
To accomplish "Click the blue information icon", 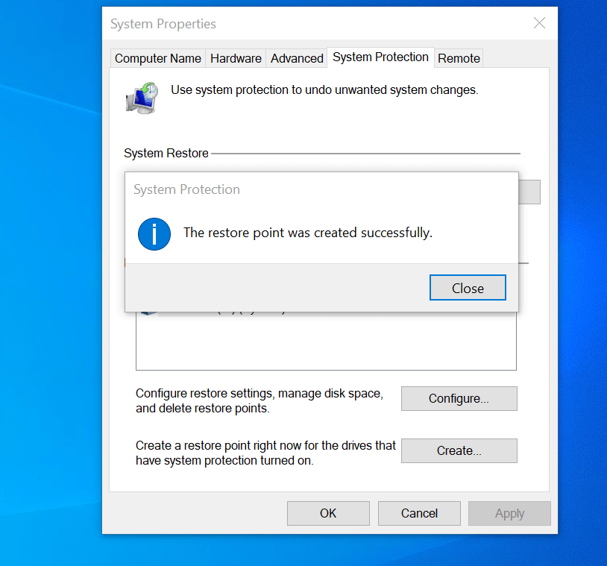I will click(154, 233).
